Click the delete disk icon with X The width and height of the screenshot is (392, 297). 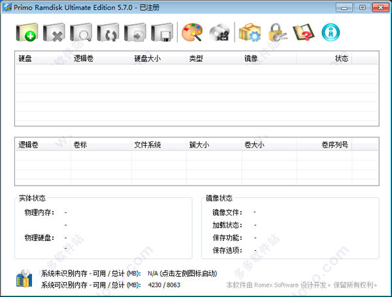click(x=54, y=33)
